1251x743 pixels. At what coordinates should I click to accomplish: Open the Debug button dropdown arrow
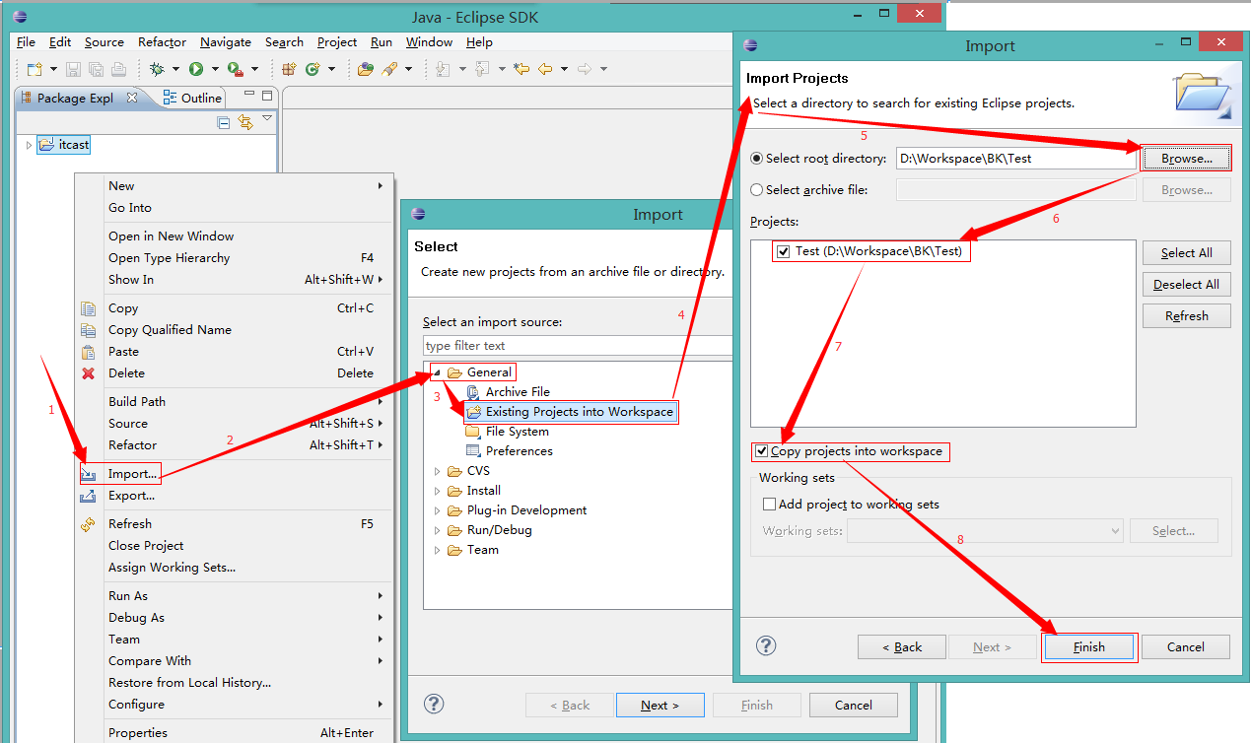click(175, 69)
